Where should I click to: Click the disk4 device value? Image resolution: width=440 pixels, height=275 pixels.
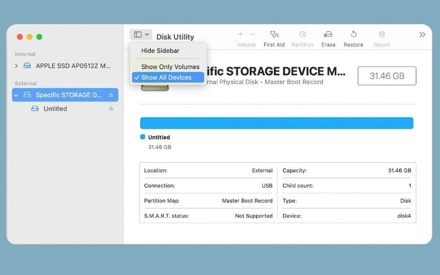tap(404, 216)
